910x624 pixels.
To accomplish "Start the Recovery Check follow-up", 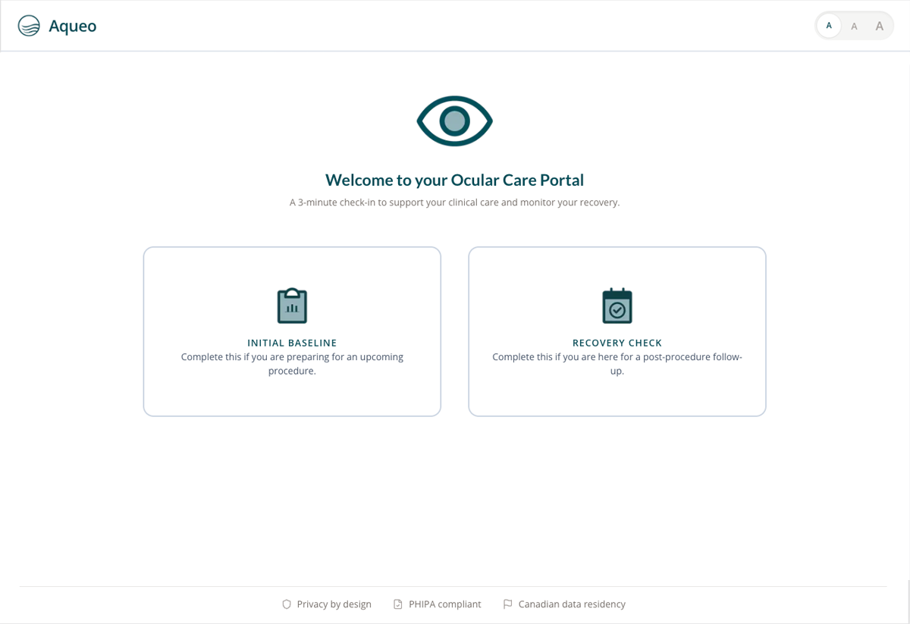I will [x=617, y=331].
